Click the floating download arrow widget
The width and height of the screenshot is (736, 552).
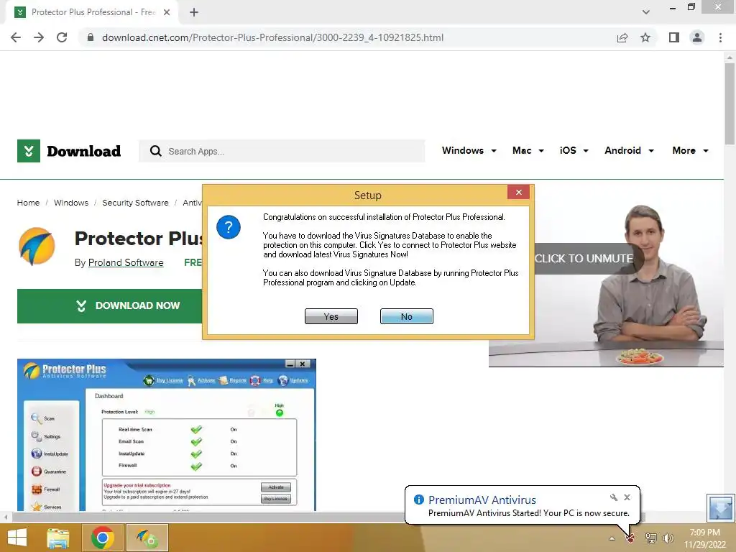pos(720,508)
